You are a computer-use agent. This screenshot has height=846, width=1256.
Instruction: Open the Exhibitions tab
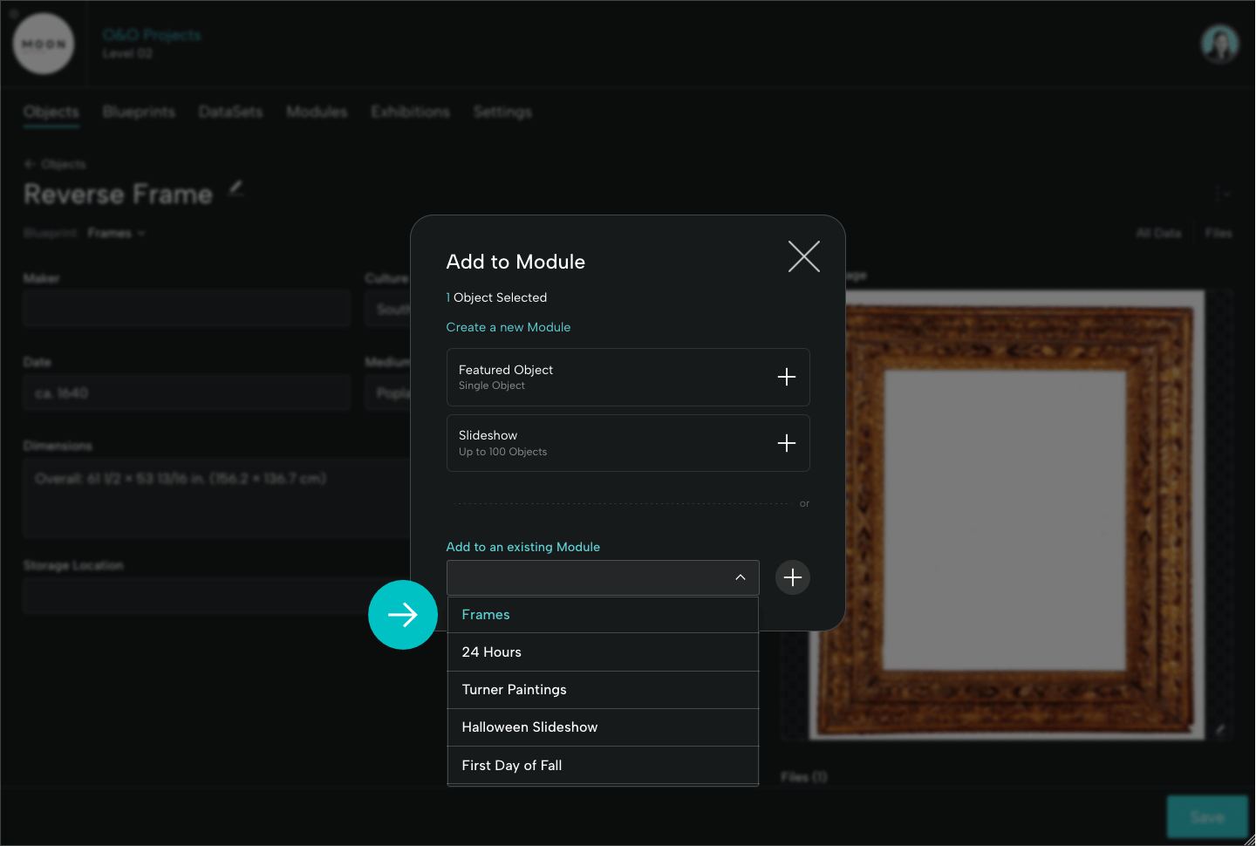point(410,112)
